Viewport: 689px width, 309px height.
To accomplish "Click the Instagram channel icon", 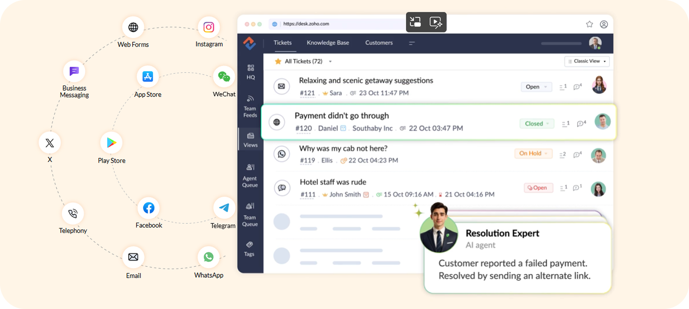I will (x=209, y=28).
